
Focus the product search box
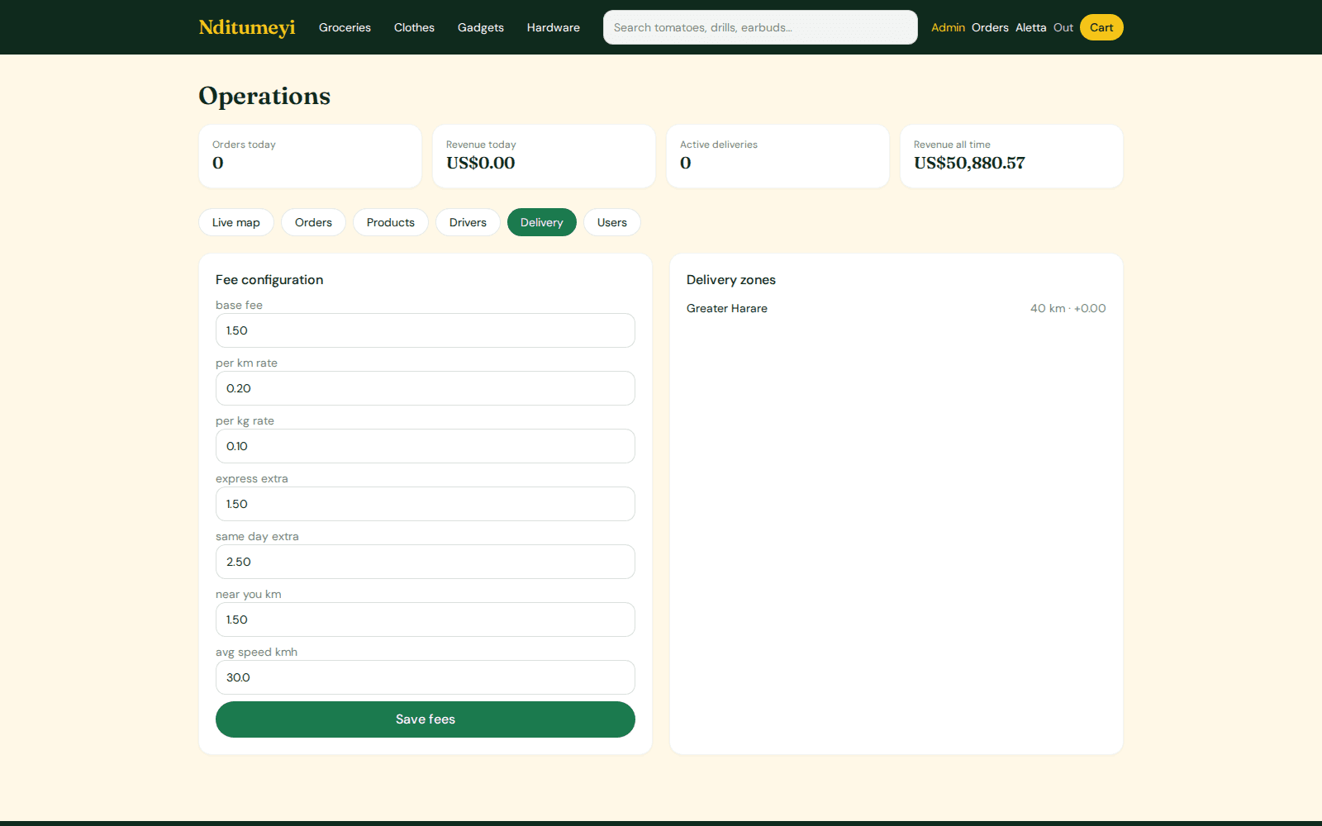click(x=760, y=27)
